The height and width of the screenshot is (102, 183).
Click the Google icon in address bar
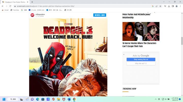click(153, 6)
